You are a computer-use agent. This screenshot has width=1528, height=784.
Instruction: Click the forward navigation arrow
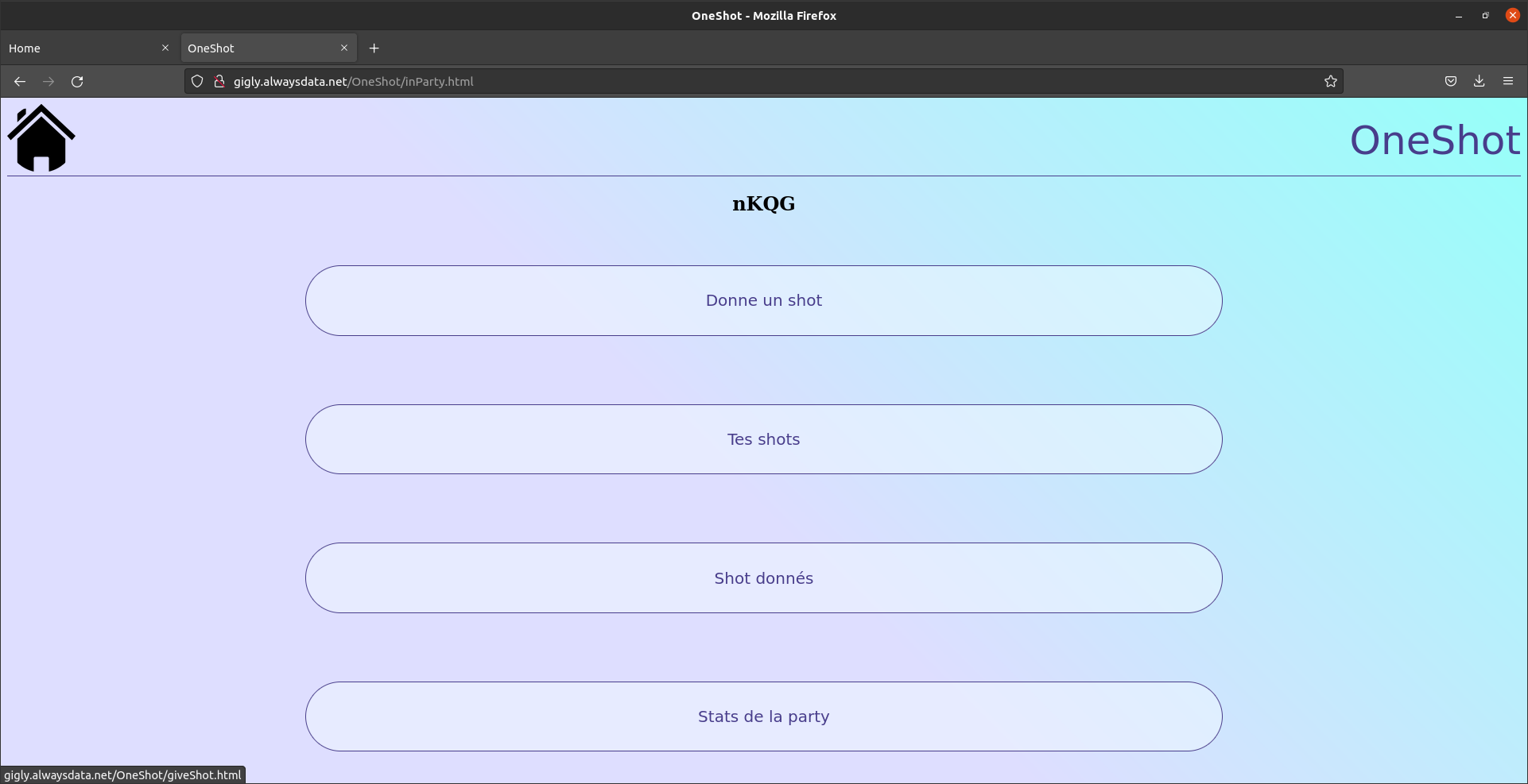pos(48,81)
